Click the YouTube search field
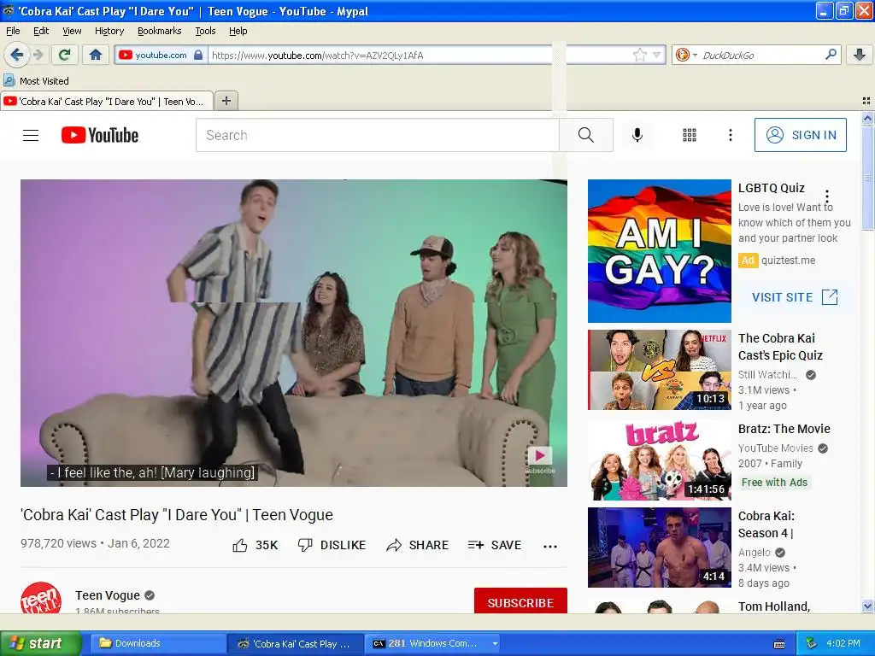The width and height of the screenshot is (875, 656). point(377,135)
